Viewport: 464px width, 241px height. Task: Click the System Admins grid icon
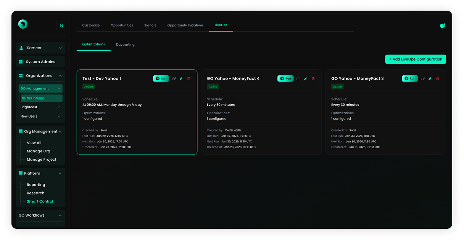coord(21,62)
